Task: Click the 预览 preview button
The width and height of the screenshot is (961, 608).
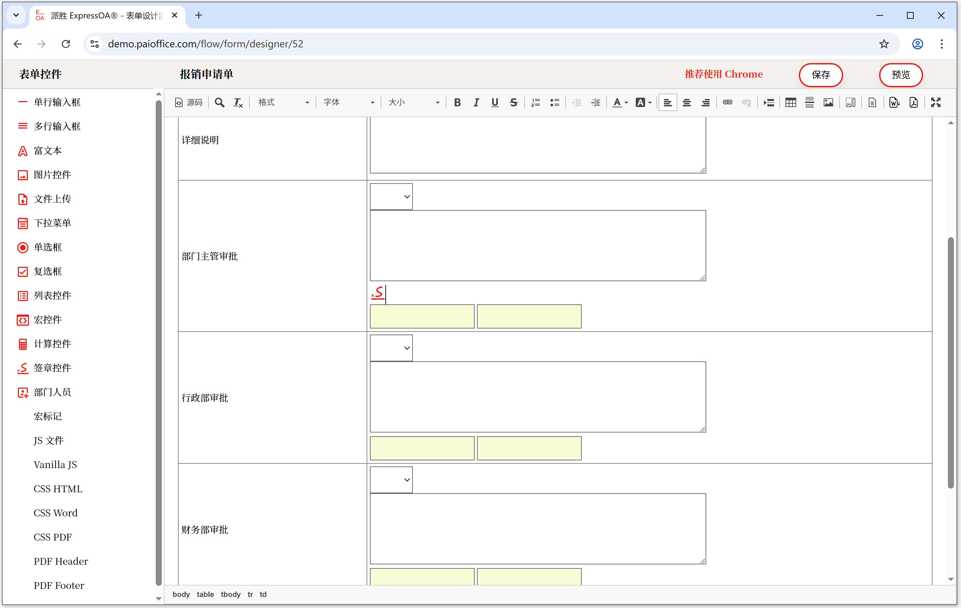Action: (x=901, y=74)
